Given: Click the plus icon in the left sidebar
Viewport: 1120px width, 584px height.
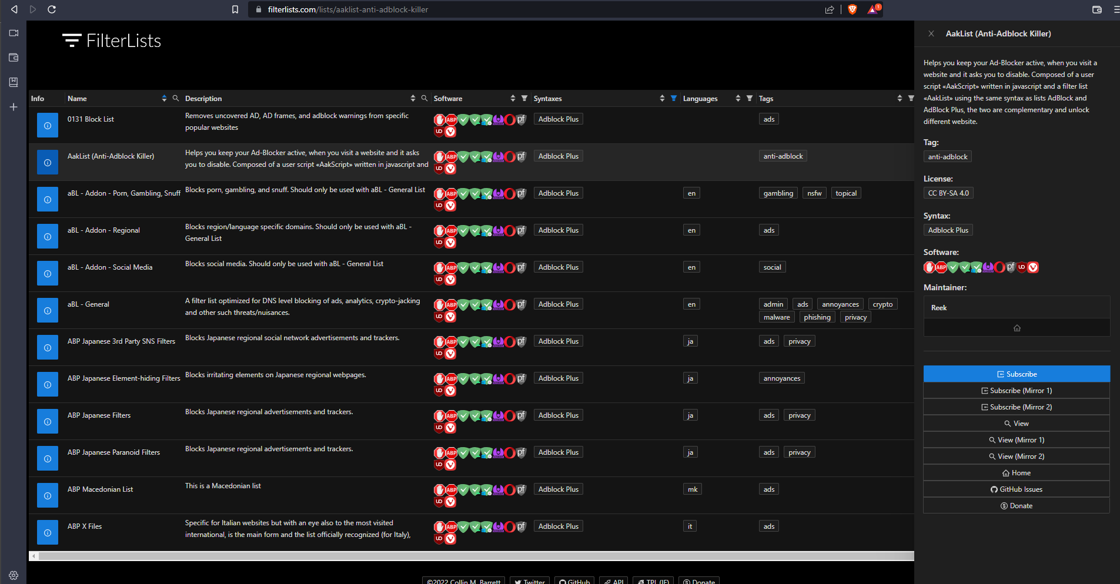Looking at the screenshot, I should click(x=13, y=107).
